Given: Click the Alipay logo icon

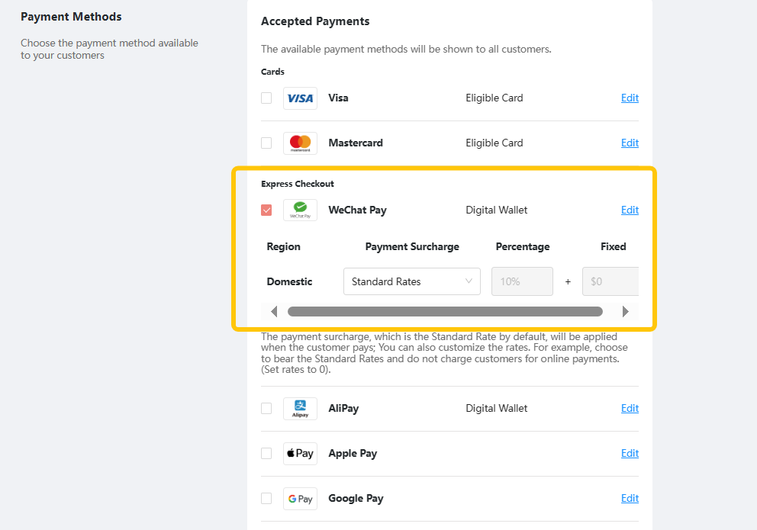Looking at the screenshot, I should (x=300, y=409).
